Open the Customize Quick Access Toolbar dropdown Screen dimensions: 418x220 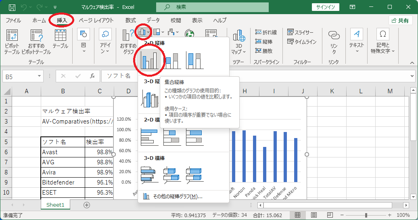[55, 7]
